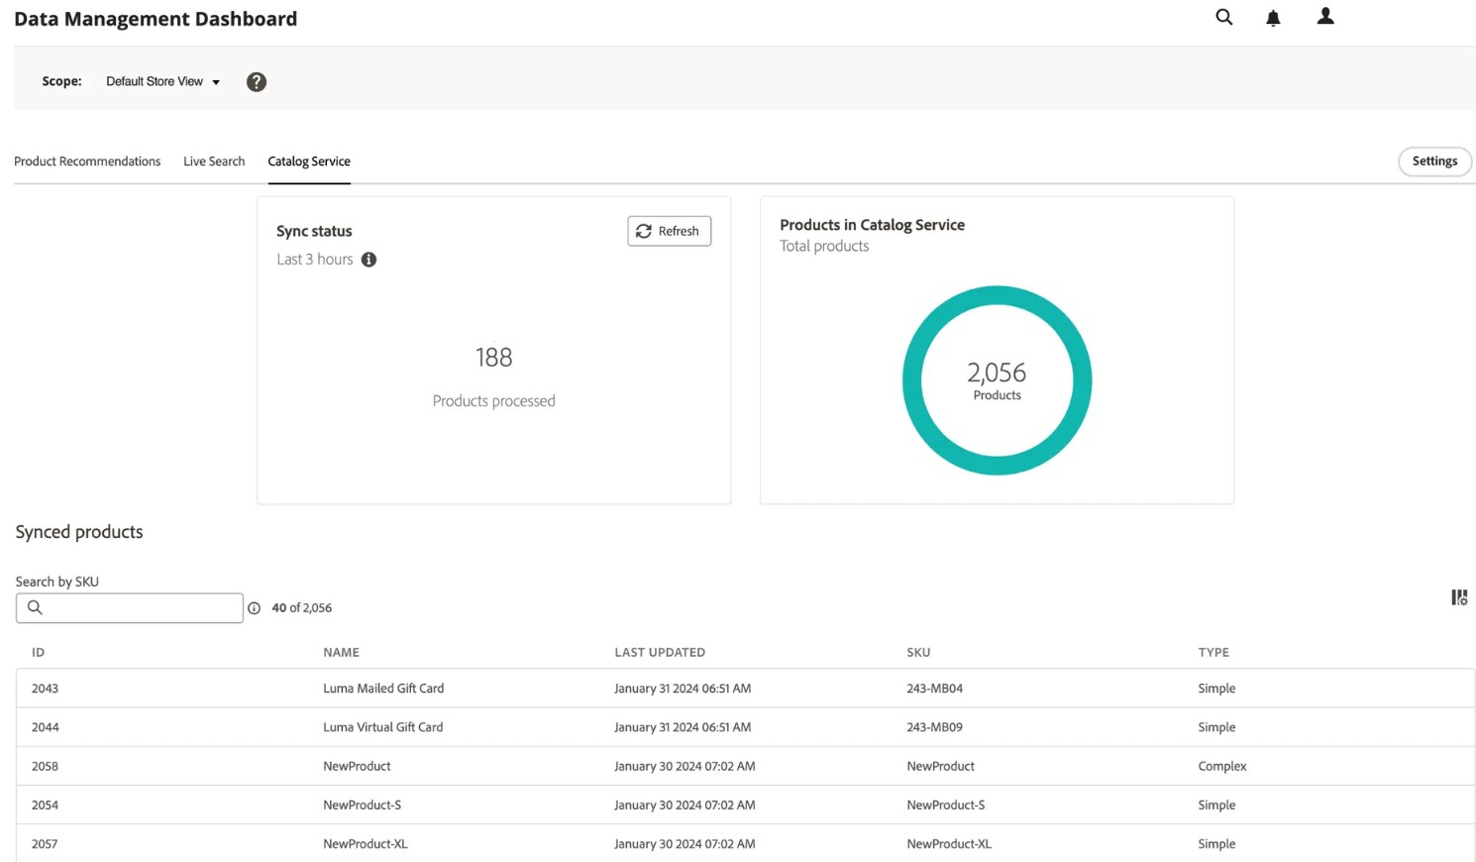Open the search magnifier in the header
This screenshot has width=1476, height=862.
[1224, 17]
